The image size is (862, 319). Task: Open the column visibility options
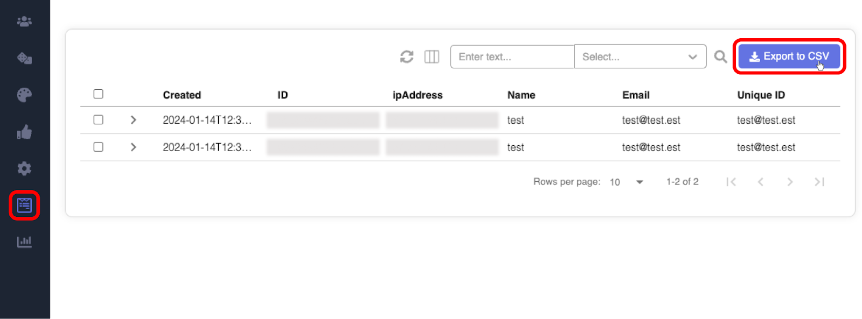click(432, 56)
